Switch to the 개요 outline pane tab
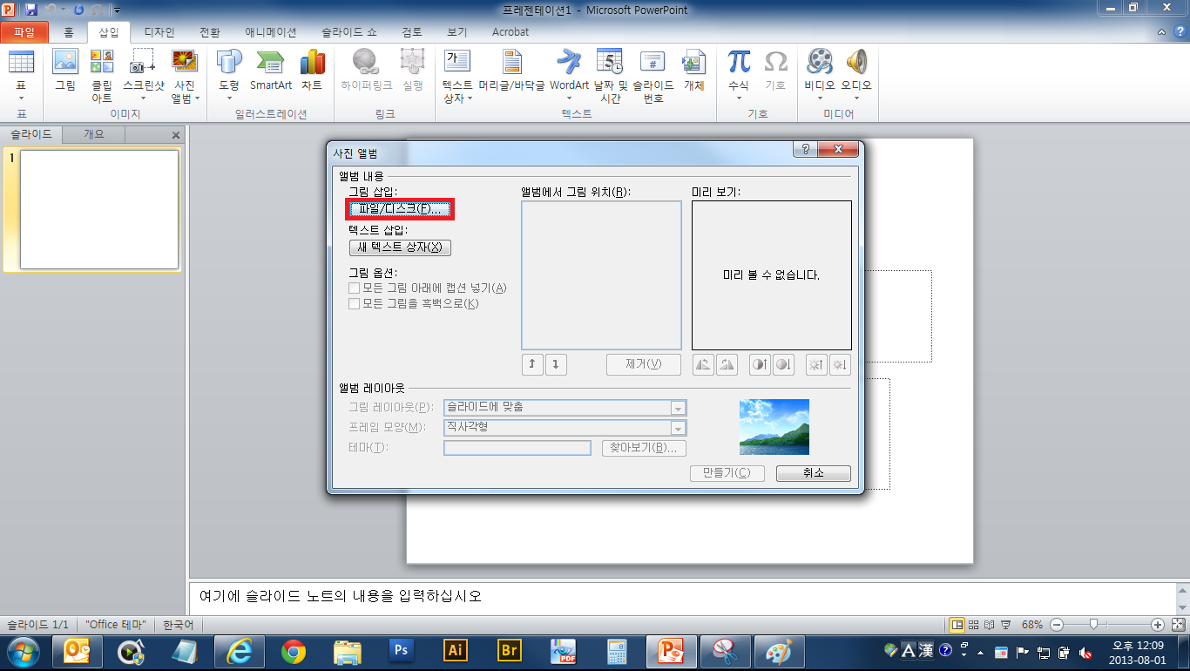This screenshot has height=671, width=1190. point(93,135)
